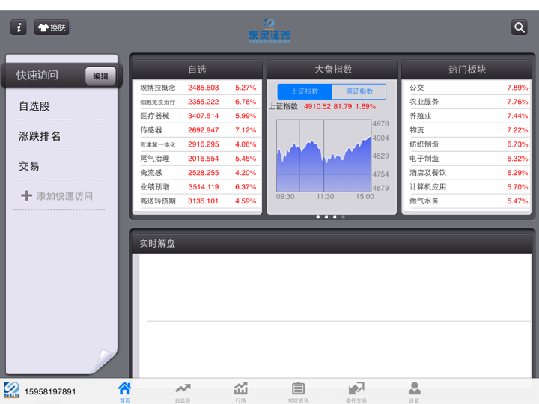Select 物流 sector row

(x=467, y=130)
